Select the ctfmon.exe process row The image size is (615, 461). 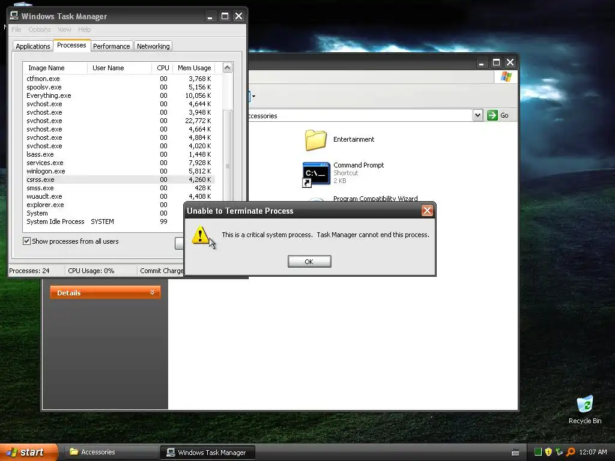point(119,79)
